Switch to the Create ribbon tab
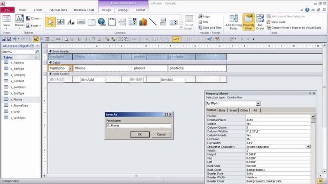Screen dimensions: 328x184 coord(38,10)
